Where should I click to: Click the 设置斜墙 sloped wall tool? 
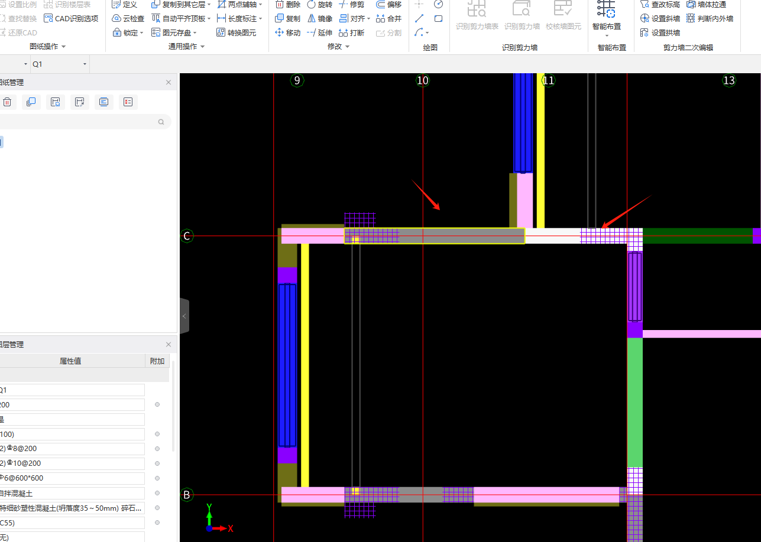660,18
